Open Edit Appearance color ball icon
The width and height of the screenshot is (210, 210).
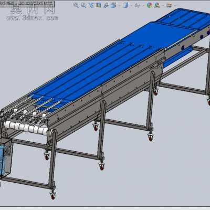coord(150,5)
